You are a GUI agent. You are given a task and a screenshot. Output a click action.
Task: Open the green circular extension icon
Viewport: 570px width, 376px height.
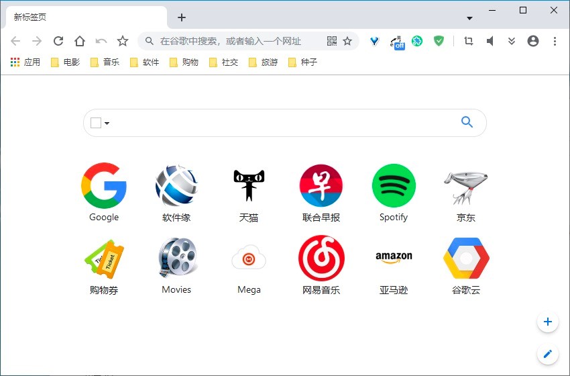coord(417,41)
